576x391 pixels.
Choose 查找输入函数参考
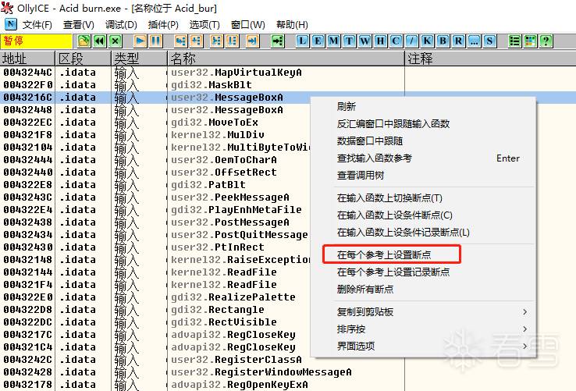(x=423, y=158)
